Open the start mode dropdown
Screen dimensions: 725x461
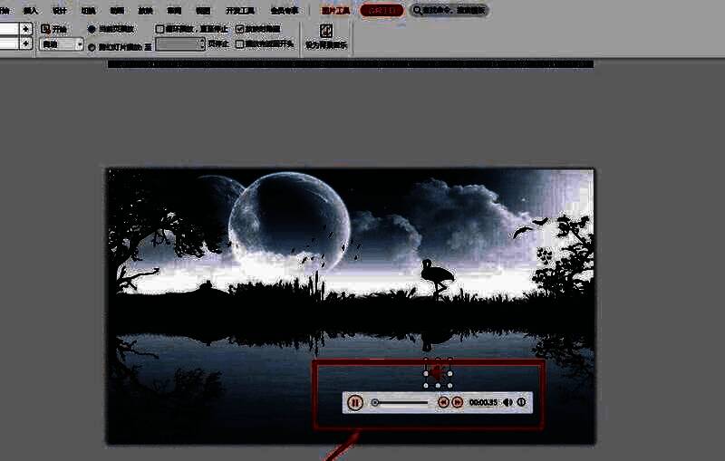click(x=79, y=43)
